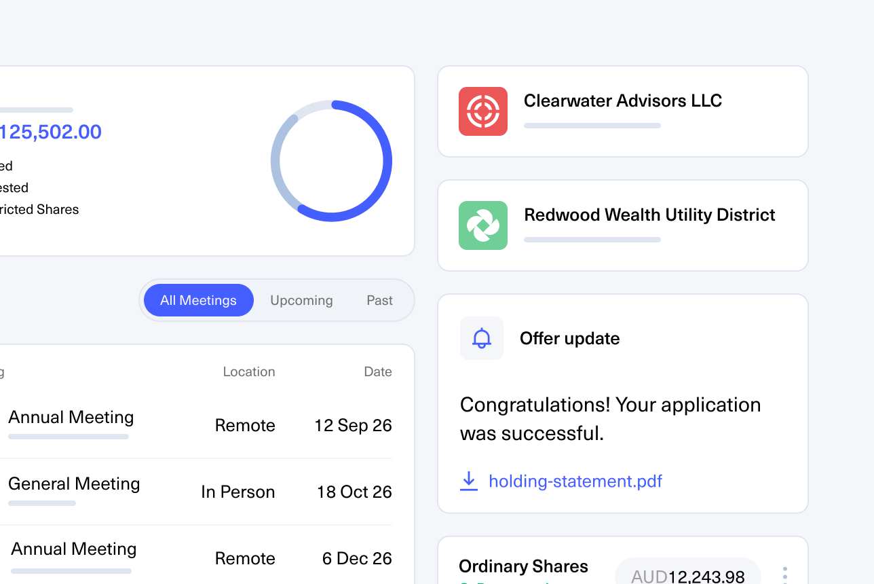
Task: Sort by the Location column header
Action: [249, 371]
